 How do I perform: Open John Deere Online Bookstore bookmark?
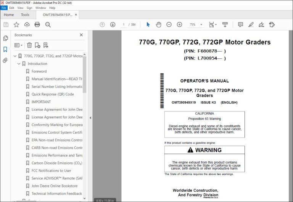(x=55, y=186)
